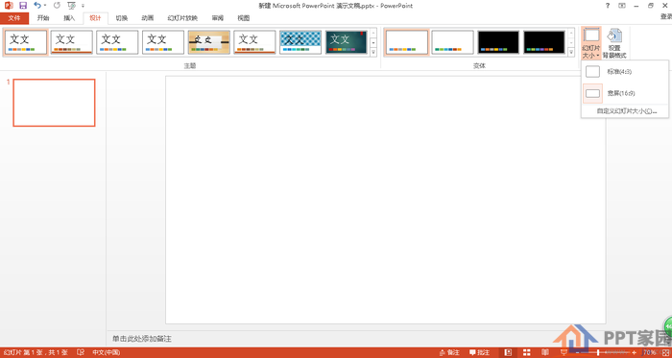The width and height of the screenshot is (672, 358).
Task: Select slide 1 thumbnail in panel
Action: (54, 103)
